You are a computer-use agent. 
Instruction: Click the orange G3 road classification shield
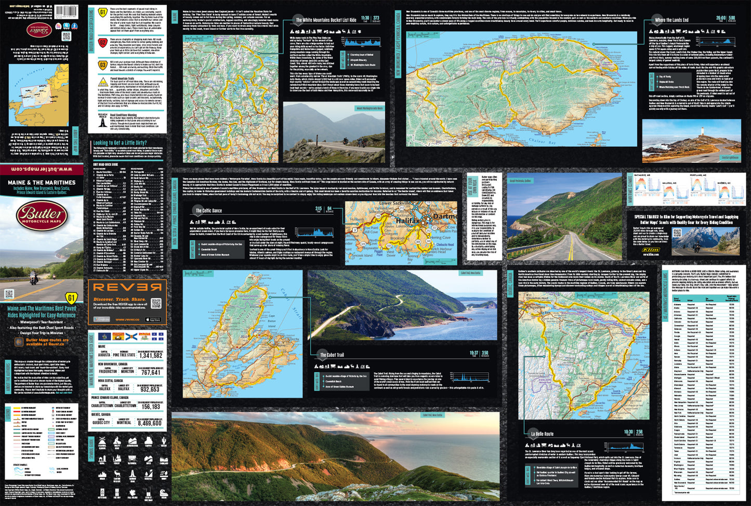(103, 66)
